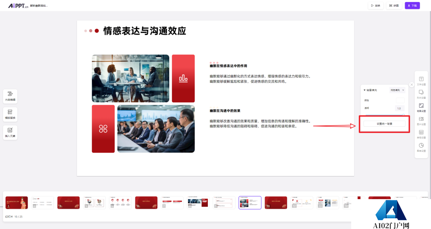Screen dimensions: 431x229
Task: Open the 表格设置 table settings panel
Action: [421, 134]
